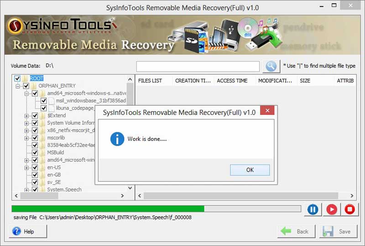Image resolution: width=365 pixels, height=246 pixels.
Task: Go to previous step with Back
Action: 296,231
